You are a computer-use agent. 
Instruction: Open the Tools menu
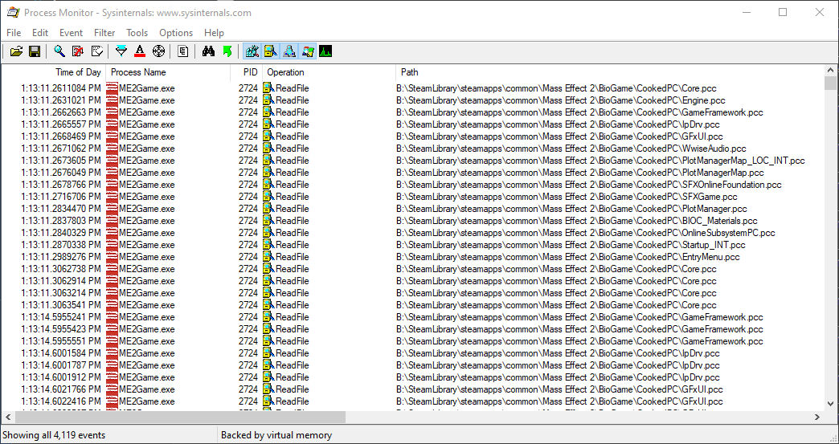pyautogui.click(x=137, y=33)
